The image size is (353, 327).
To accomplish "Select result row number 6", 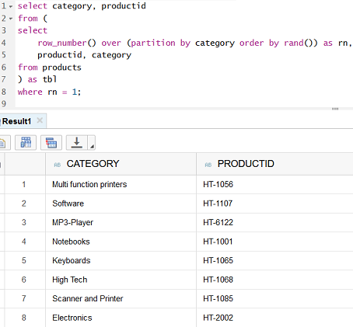I will pyautogui.click(x=24, y=280).
